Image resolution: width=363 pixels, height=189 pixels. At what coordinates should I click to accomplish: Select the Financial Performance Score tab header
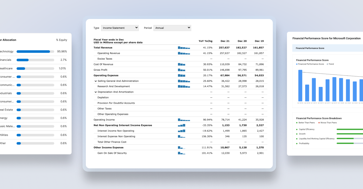click(310, 48)
